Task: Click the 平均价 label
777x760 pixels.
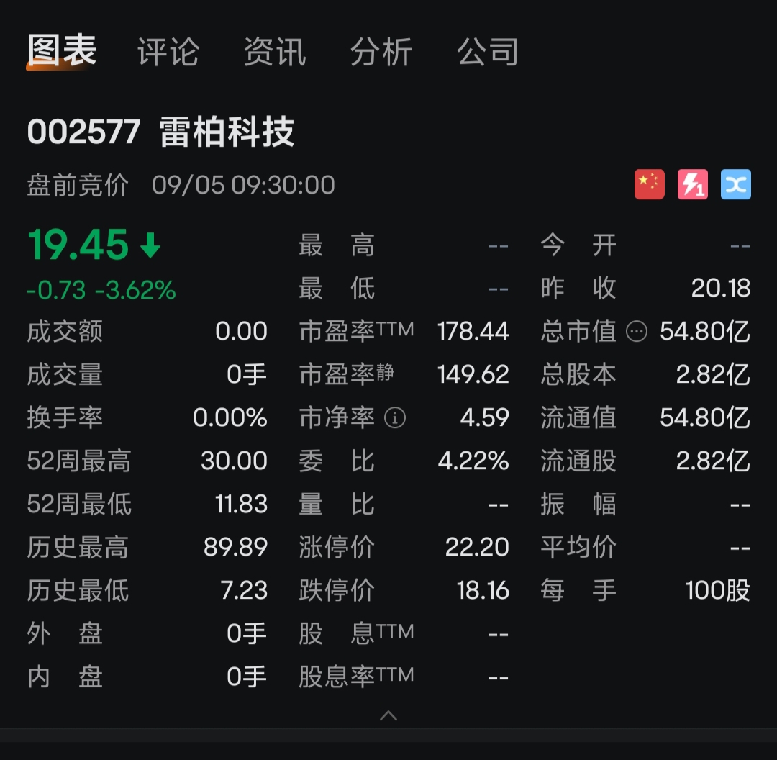Action: pyautogui.click(x=578, y=547)
